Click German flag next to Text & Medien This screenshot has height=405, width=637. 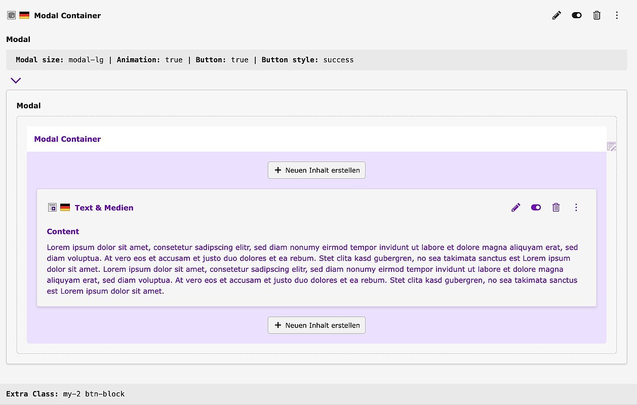click(x=65, y=208)
